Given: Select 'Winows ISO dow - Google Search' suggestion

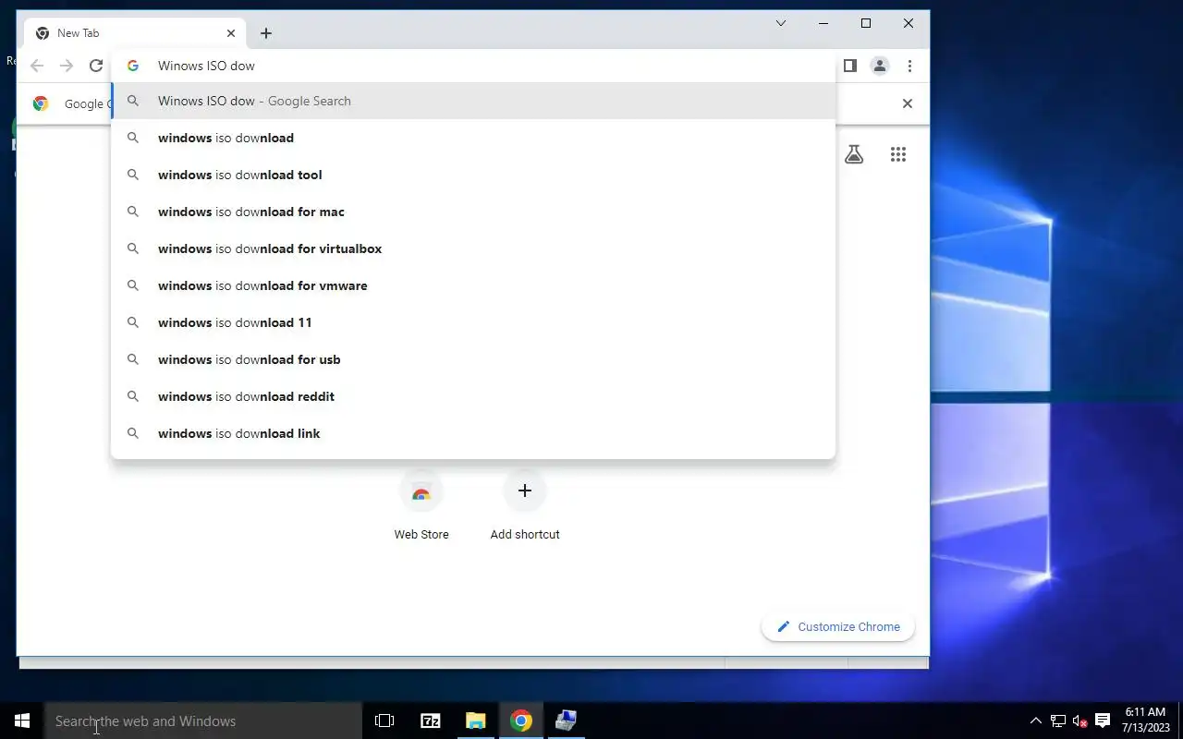Looking at the screenshot, I should click(x=473, y=101).
